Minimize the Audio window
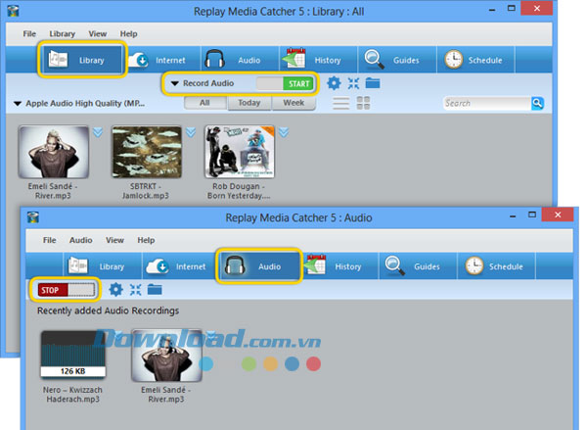 pyautogui.click(x=513, y=215)
